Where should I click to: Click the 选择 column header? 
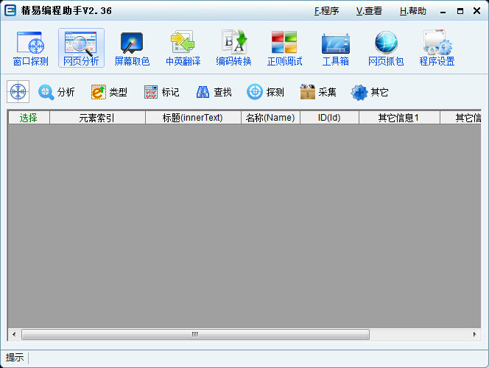29,118
